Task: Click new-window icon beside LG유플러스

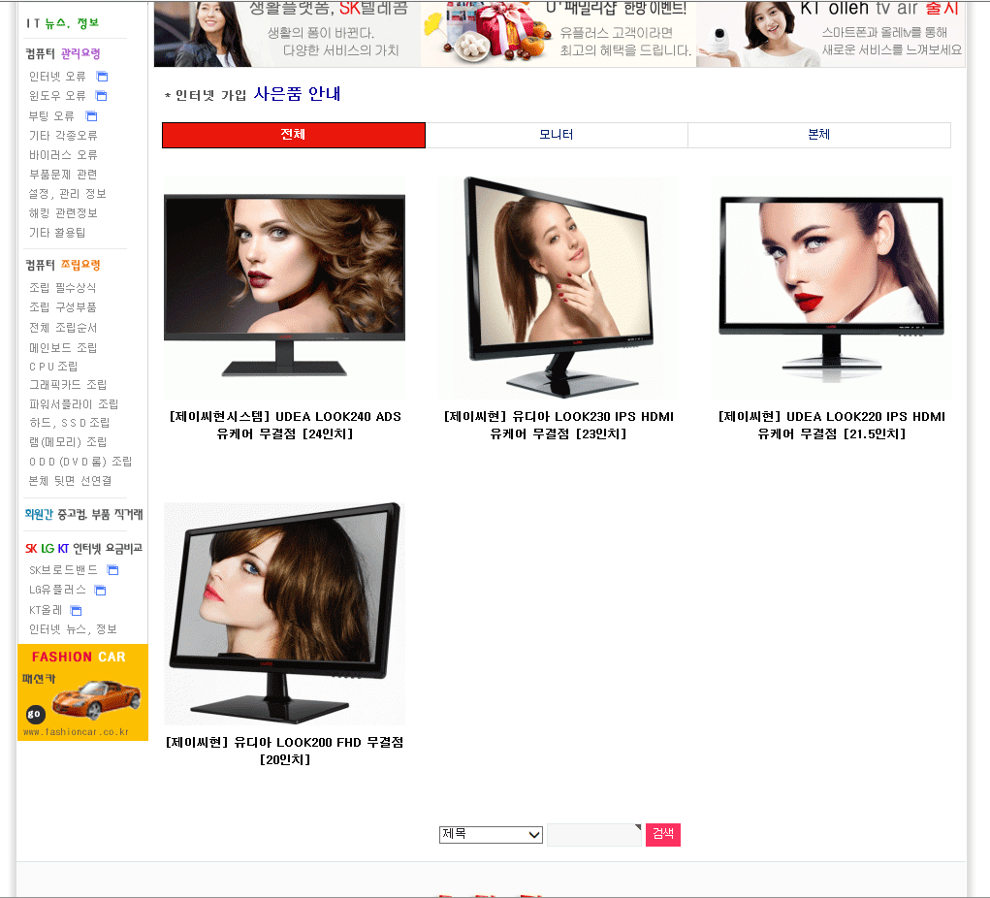Action: pos(100,590)
